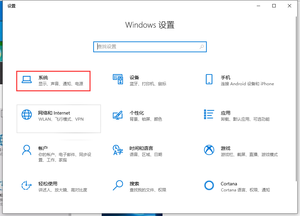
Task: Click the Apps list icon
Action: tap(209, 115)
